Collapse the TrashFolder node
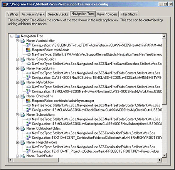Viewport: 175px width, 170px height. (x=17, y=156)
